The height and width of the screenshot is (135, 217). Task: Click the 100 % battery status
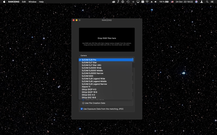click(x=164, y=2)
